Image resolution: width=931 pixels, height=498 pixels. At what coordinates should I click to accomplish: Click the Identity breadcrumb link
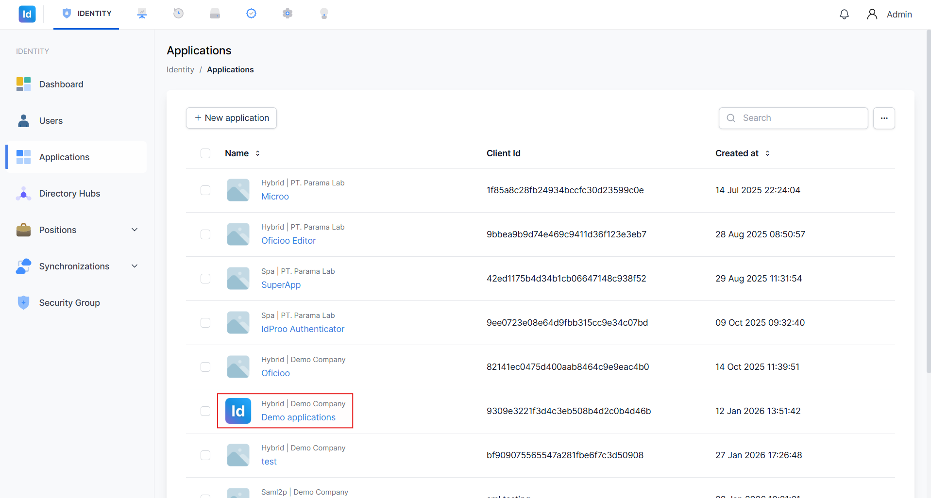click(x=180, y=70)
